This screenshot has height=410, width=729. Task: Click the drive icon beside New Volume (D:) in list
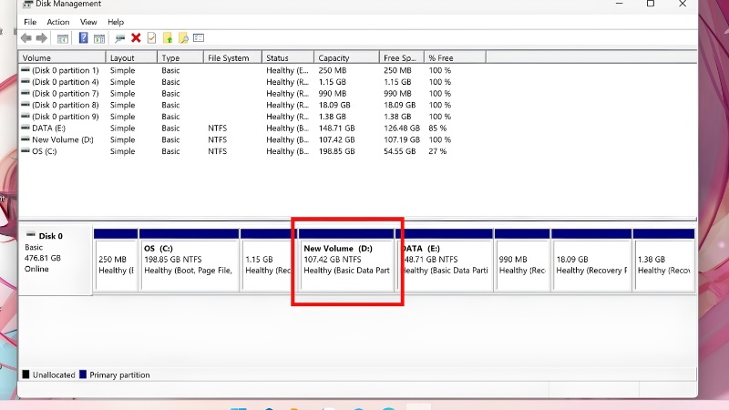(x=26, y=139)
